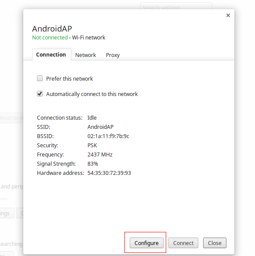Select the Security value PSK
This screenshot has height=256, width=255.
(92, 145)
